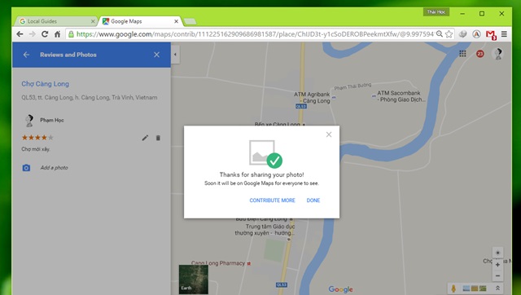Click the review text Chợ mới xây
521x295 pixels.
[36, 149]
